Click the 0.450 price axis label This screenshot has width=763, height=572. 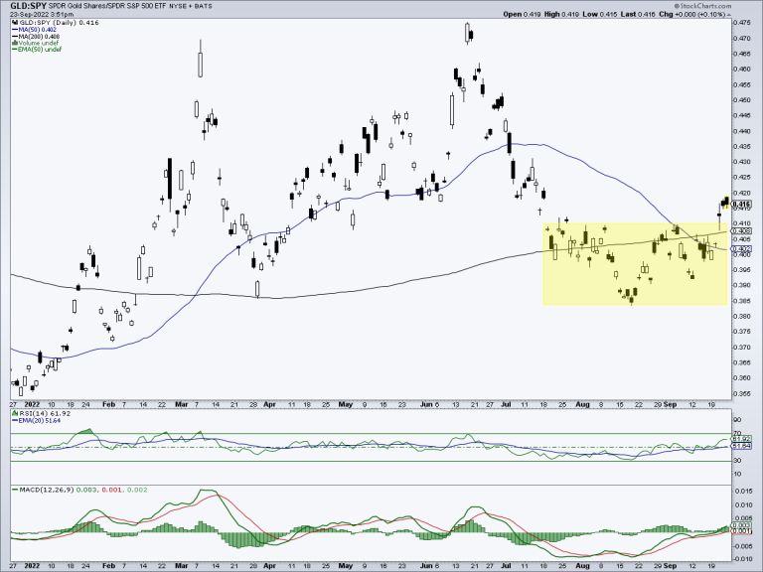click(741, 99)
